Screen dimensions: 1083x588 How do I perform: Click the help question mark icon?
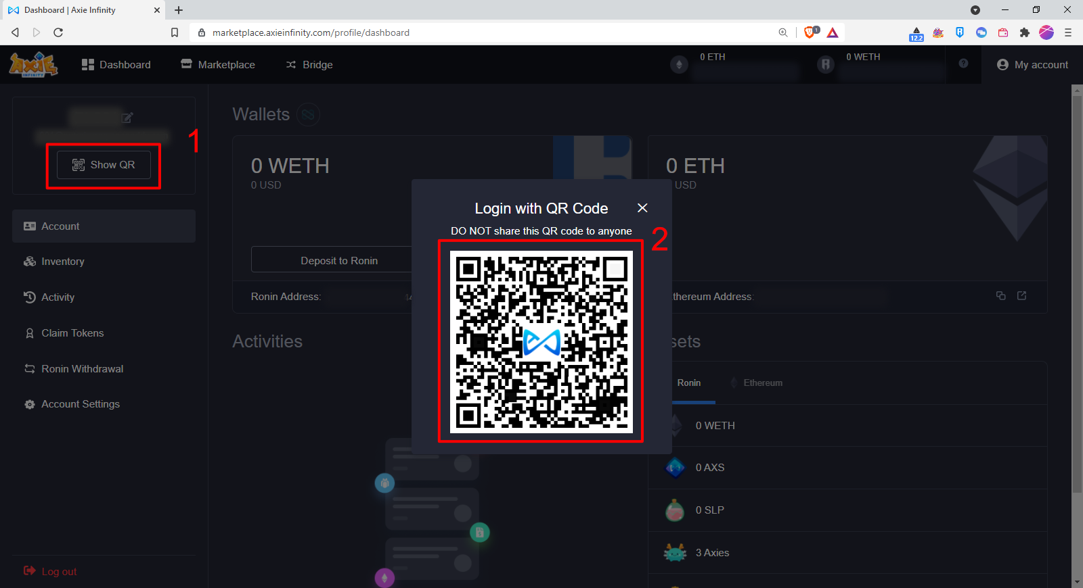point(963,64)
